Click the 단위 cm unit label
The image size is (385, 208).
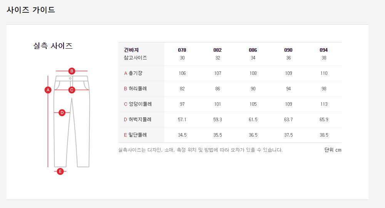(x=333, y=150)
